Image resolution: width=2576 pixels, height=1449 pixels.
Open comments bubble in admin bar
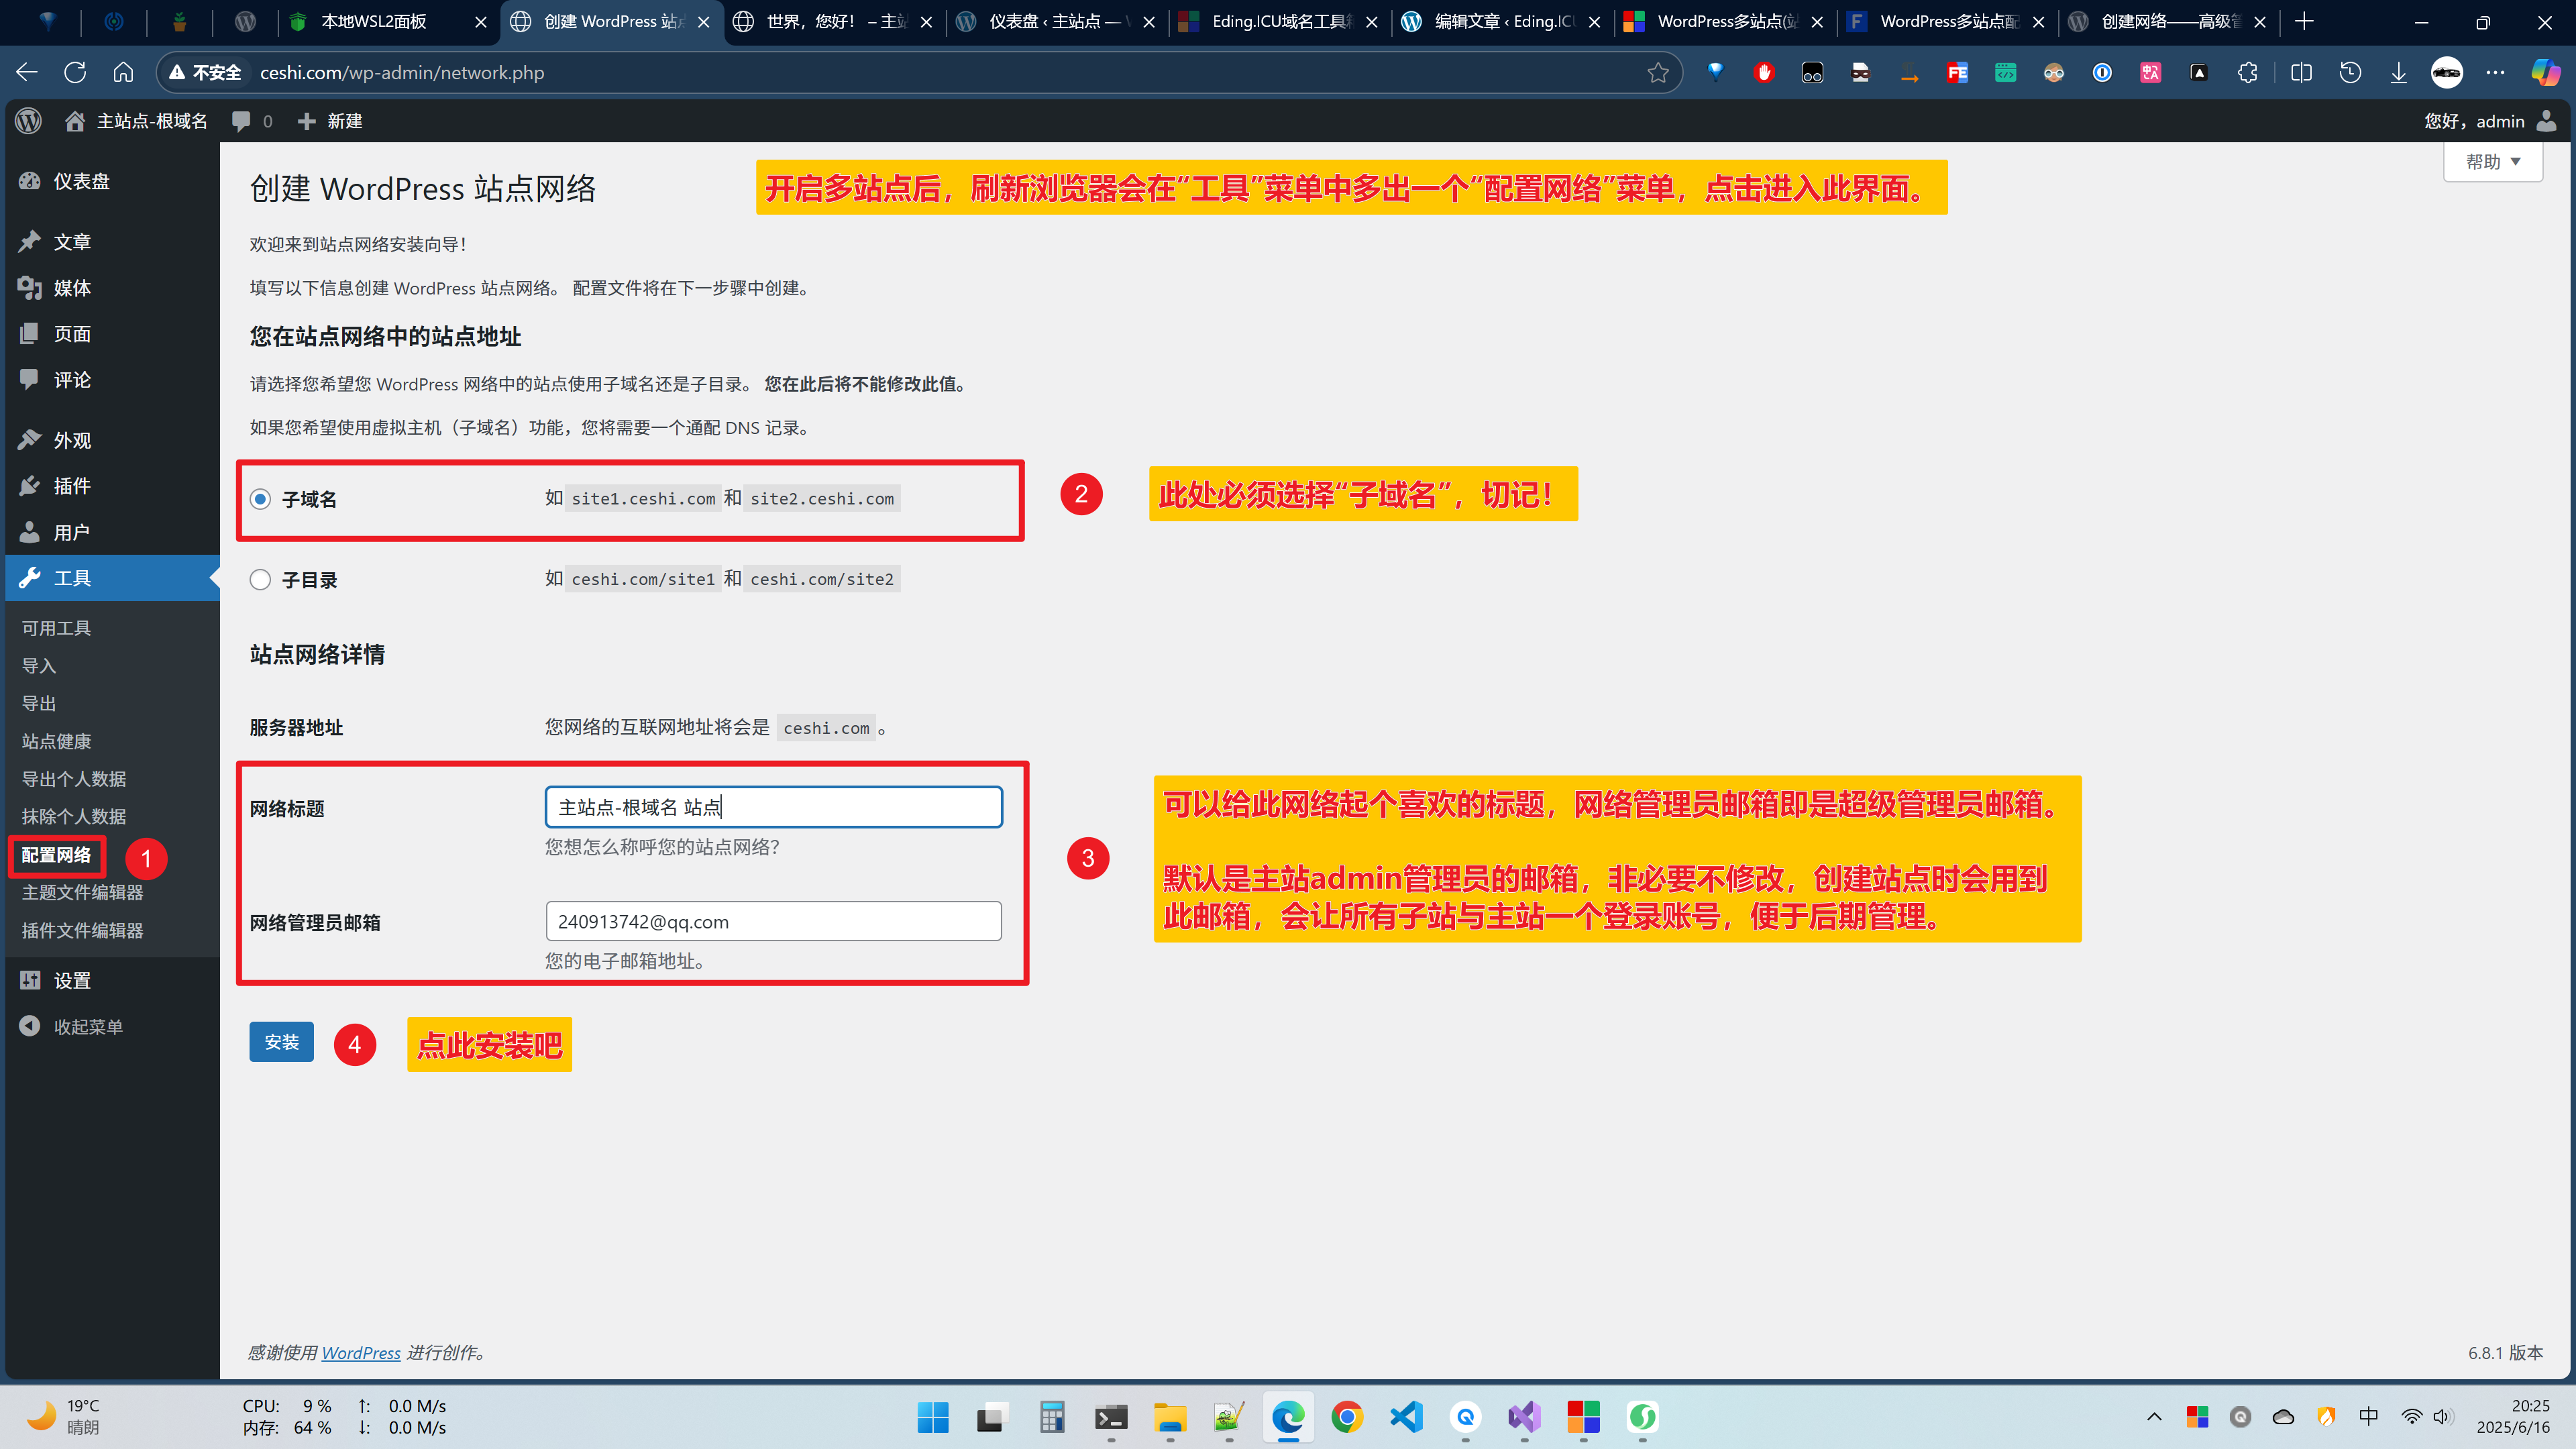coord(252,121)
